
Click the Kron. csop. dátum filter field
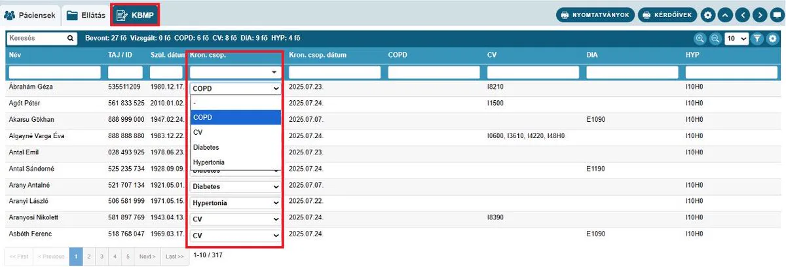pyautogui.click(x=335, y=72)
